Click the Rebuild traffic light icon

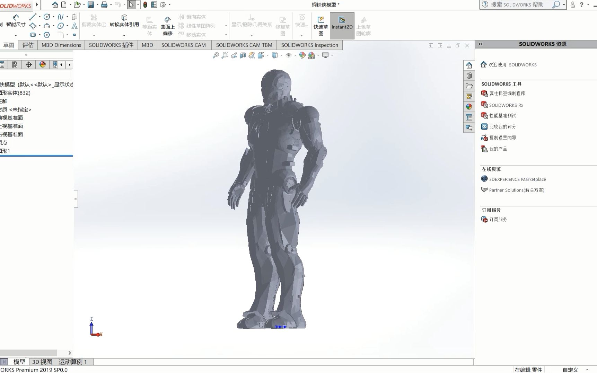pos(145,5)
